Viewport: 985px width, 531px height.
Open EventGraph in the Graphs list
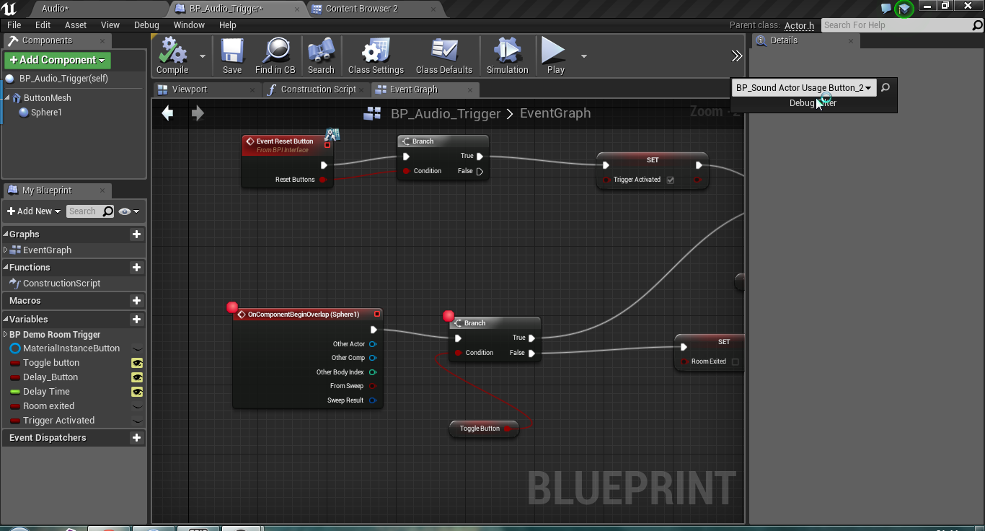click(47, 250)
